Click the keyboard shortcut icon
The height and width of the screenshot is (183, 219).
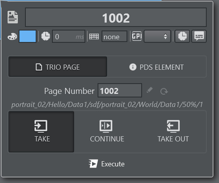pos(94,36)
